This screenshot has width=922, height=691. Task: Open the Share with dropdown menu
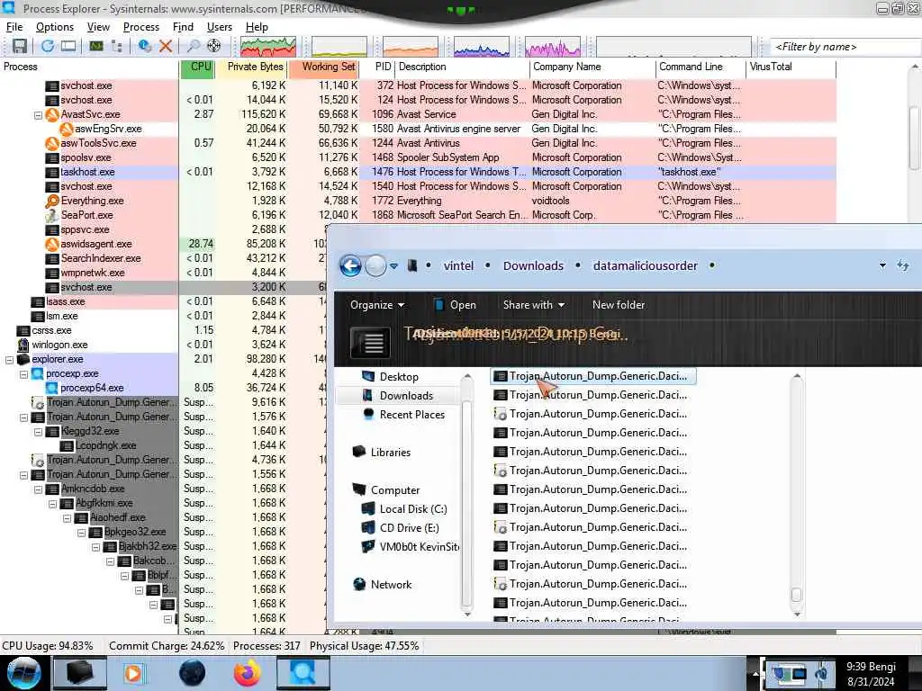click(x=533, y=305)
